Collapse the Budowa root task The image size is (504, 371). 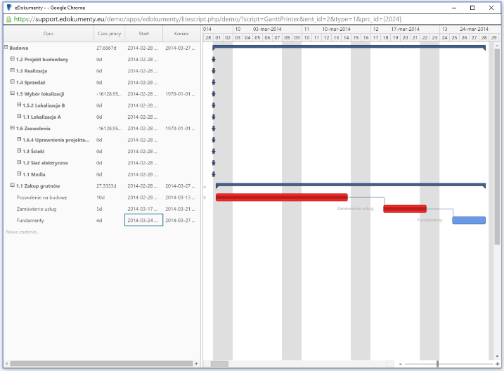(x=6, y=48)
